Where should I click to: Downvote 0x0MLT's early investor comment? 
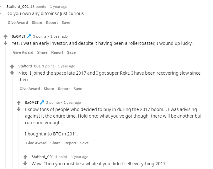(5, 43)
